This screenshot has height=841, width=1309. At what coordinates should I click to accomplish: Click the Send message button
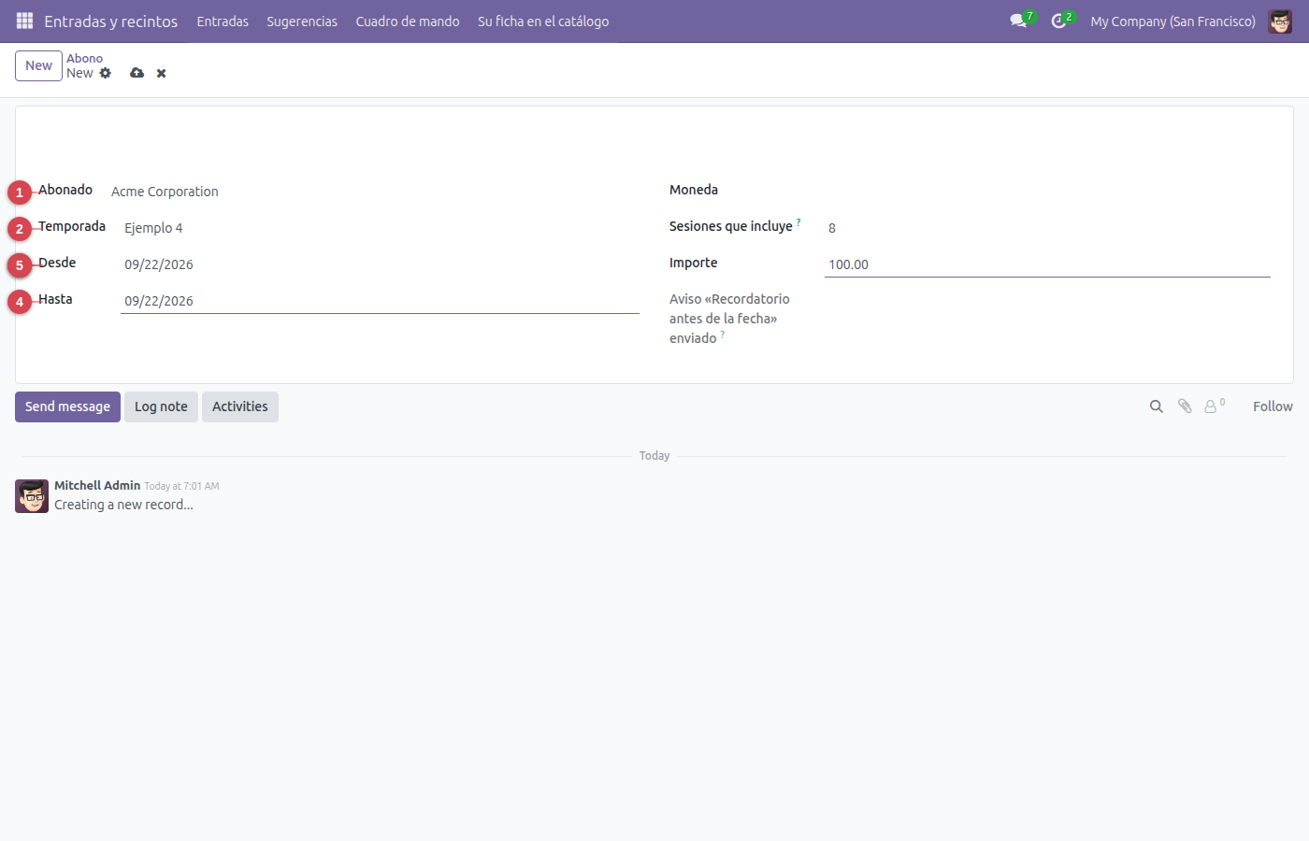(67, 406)
